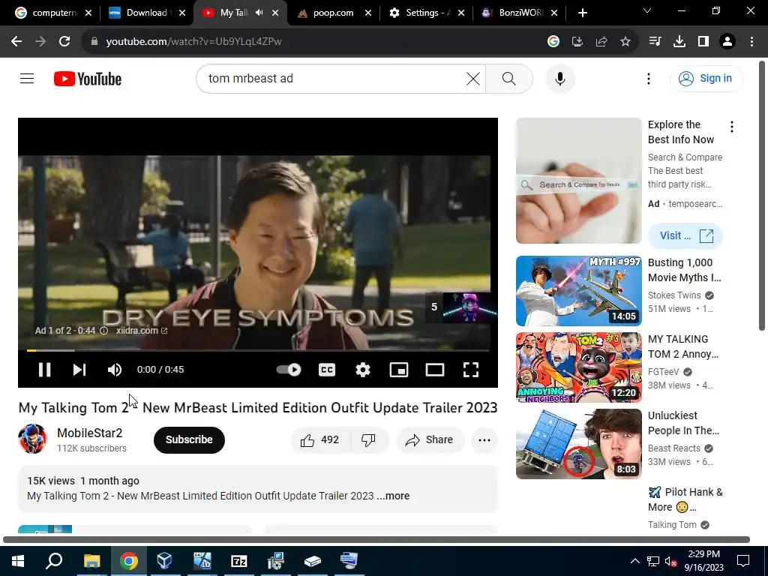Image resolution: width=768 pixels, height=576 pixels.
Task: Open a new browser tab
Action: point(582,13)
